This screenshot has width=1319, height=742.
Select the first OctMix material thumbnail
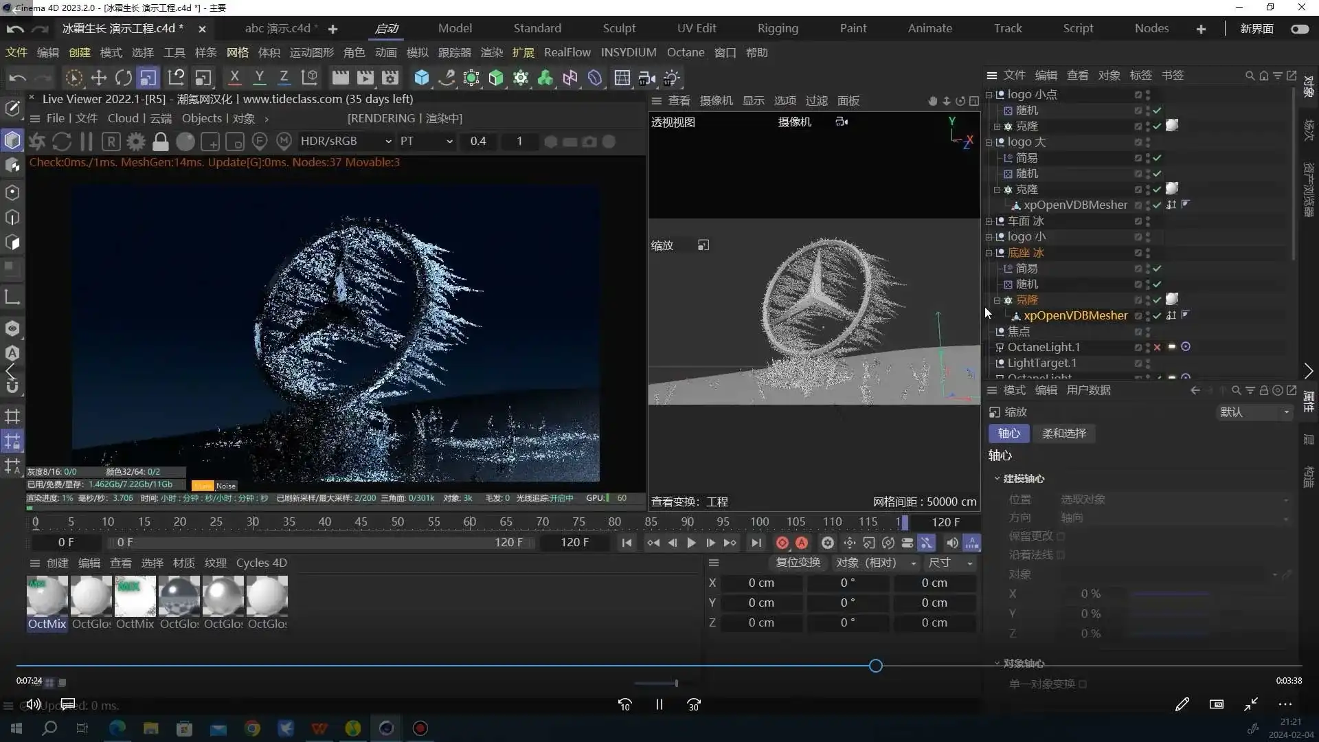click(47, 596)
